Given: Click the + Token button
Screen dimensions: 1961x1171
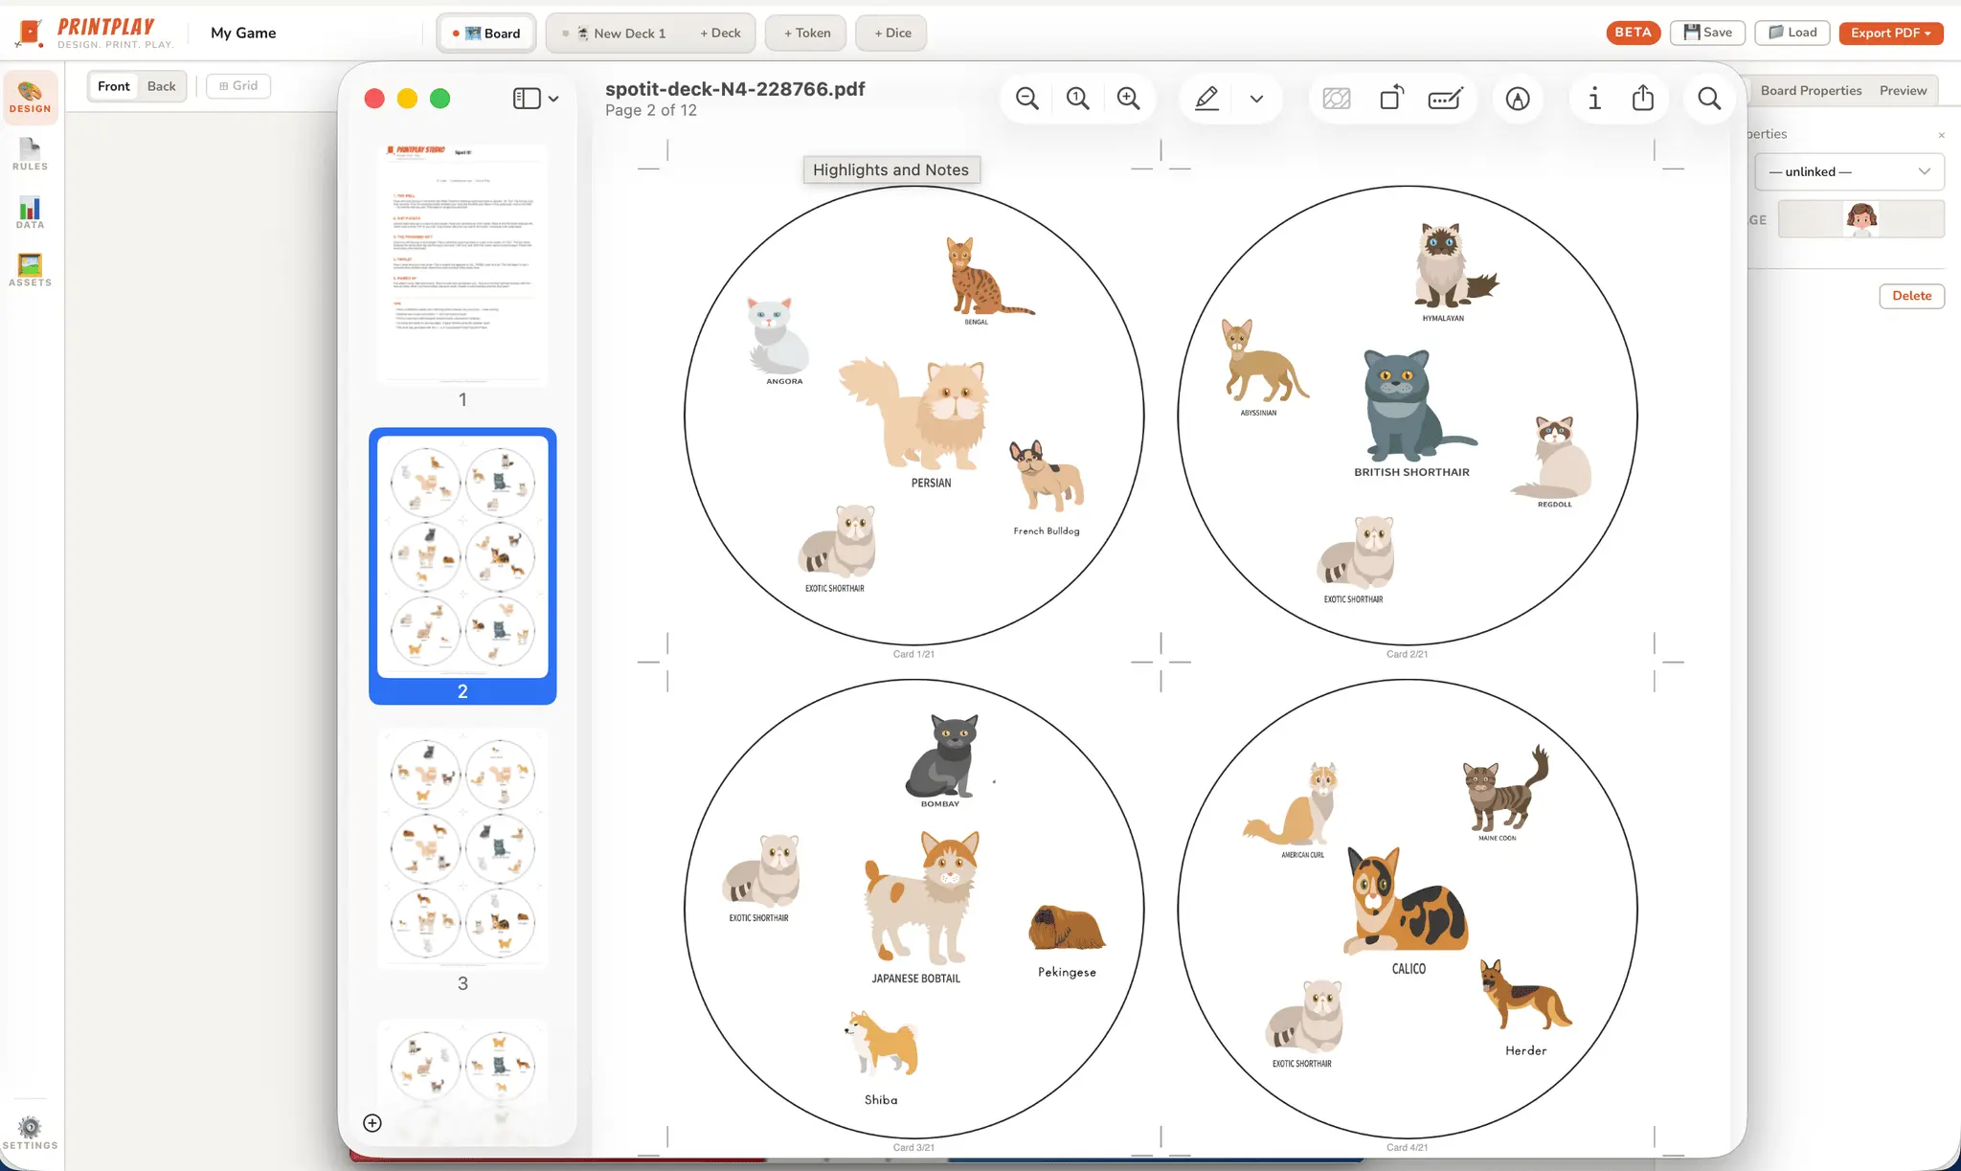Looking at the screenshot, I should click(x=806, y=33).
